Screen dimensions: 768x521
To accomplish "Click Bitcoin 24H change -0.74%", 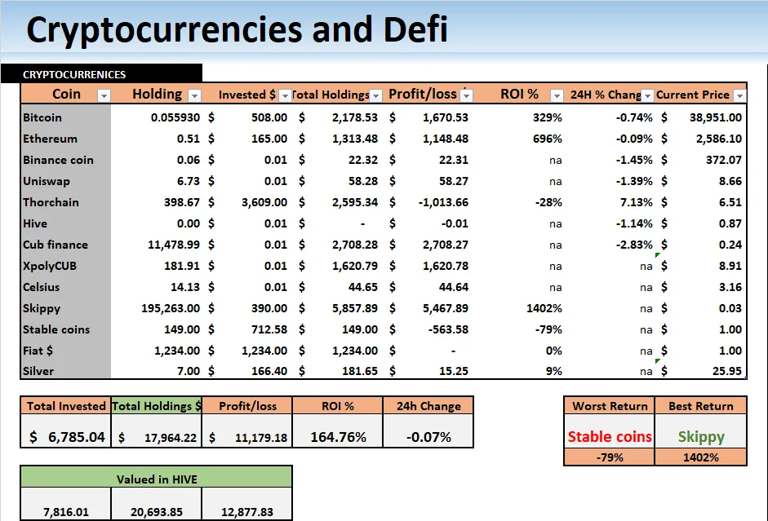I will (x=634, y=117).
